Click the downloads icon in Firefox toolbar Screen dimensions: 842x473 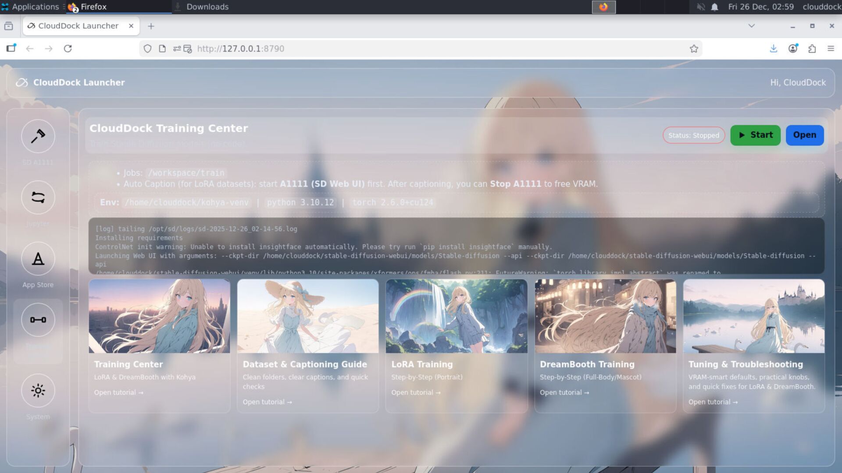click(x=773, y=49)
